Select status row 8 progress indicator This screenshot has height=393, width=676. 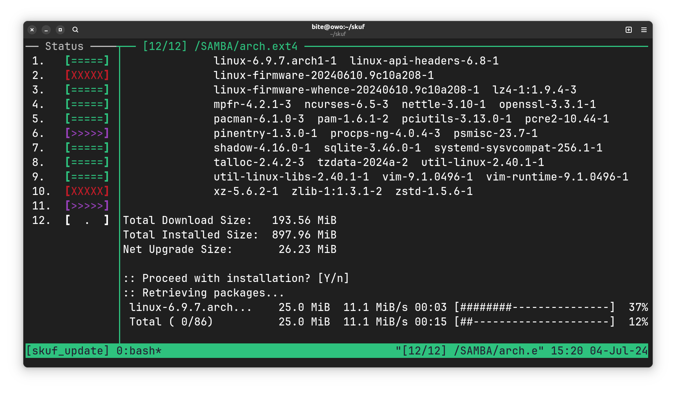coord(87,162)
